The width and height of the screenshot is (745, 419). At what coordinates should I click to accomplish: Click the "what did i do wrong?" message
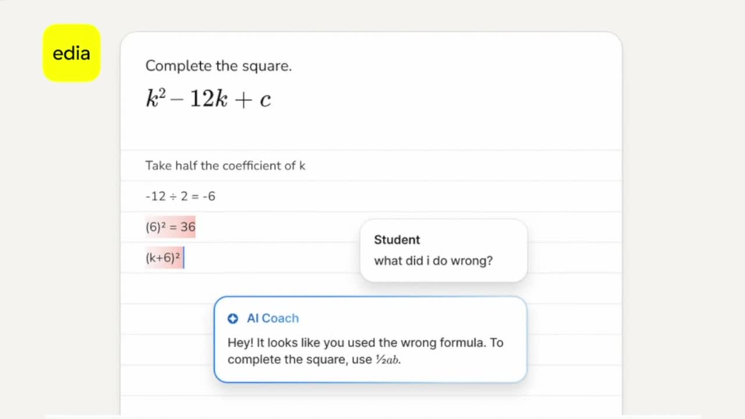(x=433, y=261)
